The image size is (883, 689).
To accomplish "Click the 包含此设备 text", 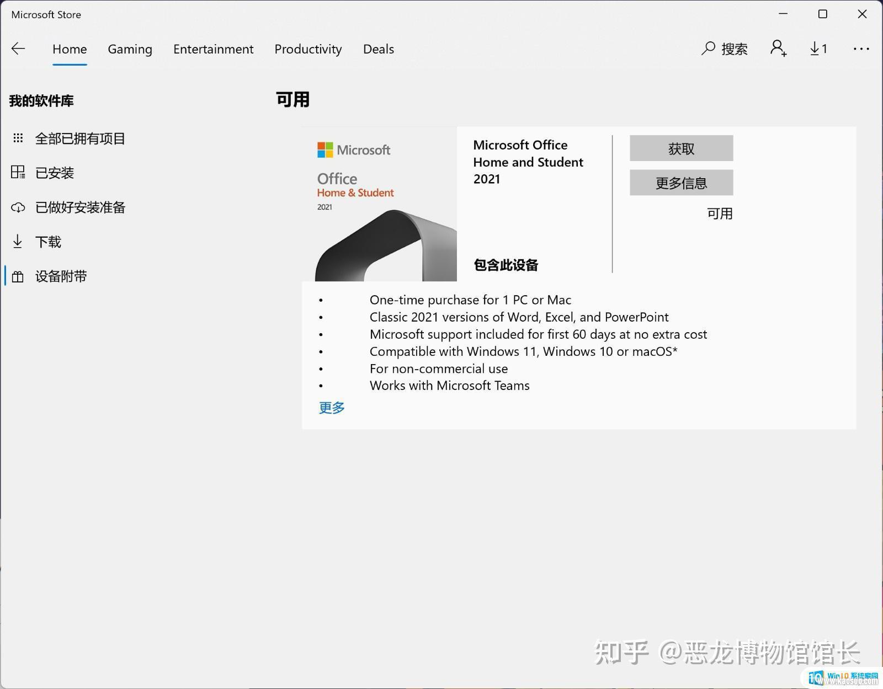I will (506, 265).
